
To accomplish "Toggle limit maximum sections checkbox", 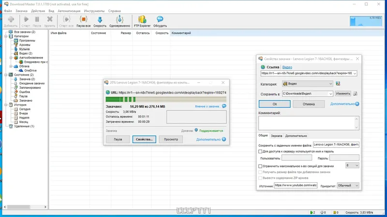I will (x=260, y=166).
